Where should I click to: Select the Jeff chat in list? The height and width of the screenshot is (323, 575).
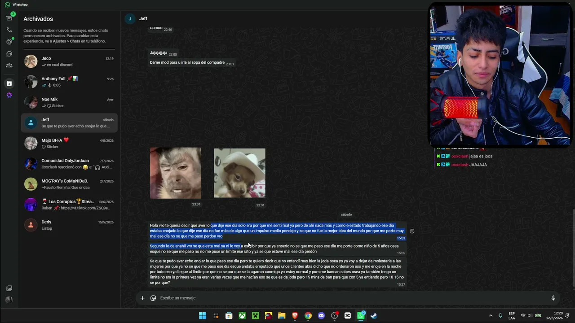click(69, 123)
